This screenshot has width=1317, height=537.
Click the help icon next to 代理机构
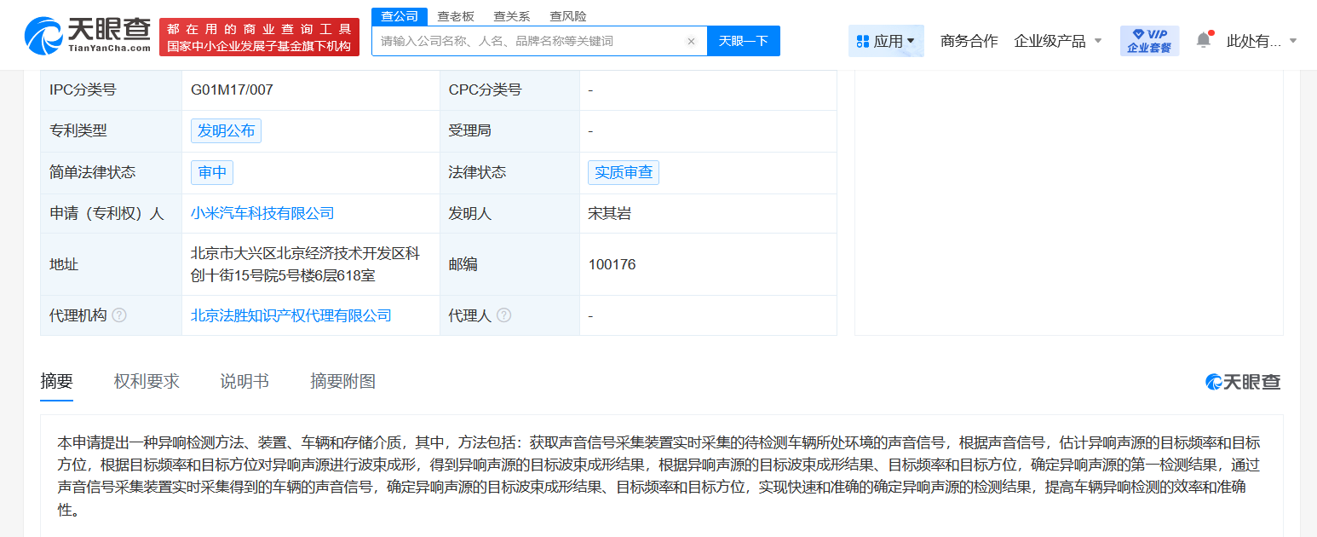(x=119, y=315)
